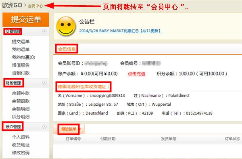
Task: Open 货到付款 in the sidebar
Action: pos(21,73)
